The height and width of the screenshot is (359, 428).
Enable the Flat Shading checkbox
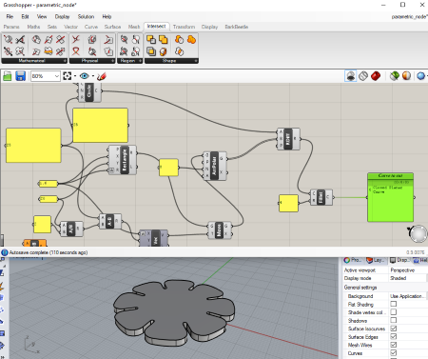[x=394, y=304]
